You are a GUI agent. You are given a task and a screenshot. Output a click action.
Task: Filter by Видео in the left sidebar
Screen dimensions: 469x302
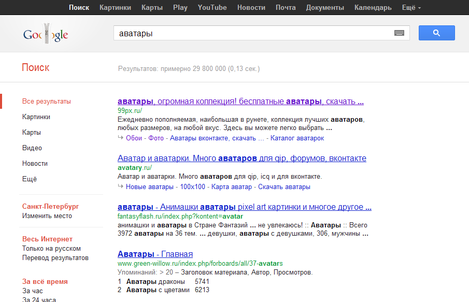tap(32, 148)
